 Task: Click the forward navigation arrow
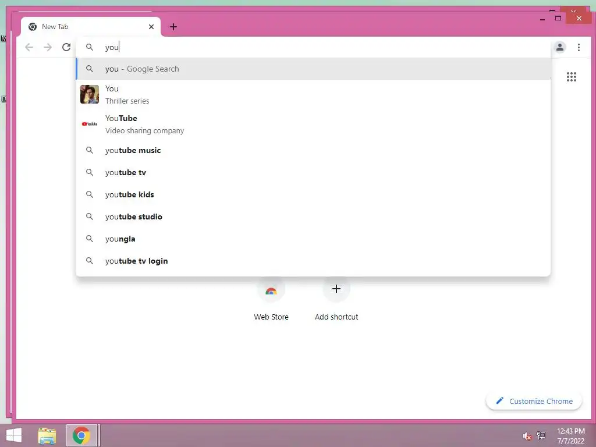pos(48,47)
